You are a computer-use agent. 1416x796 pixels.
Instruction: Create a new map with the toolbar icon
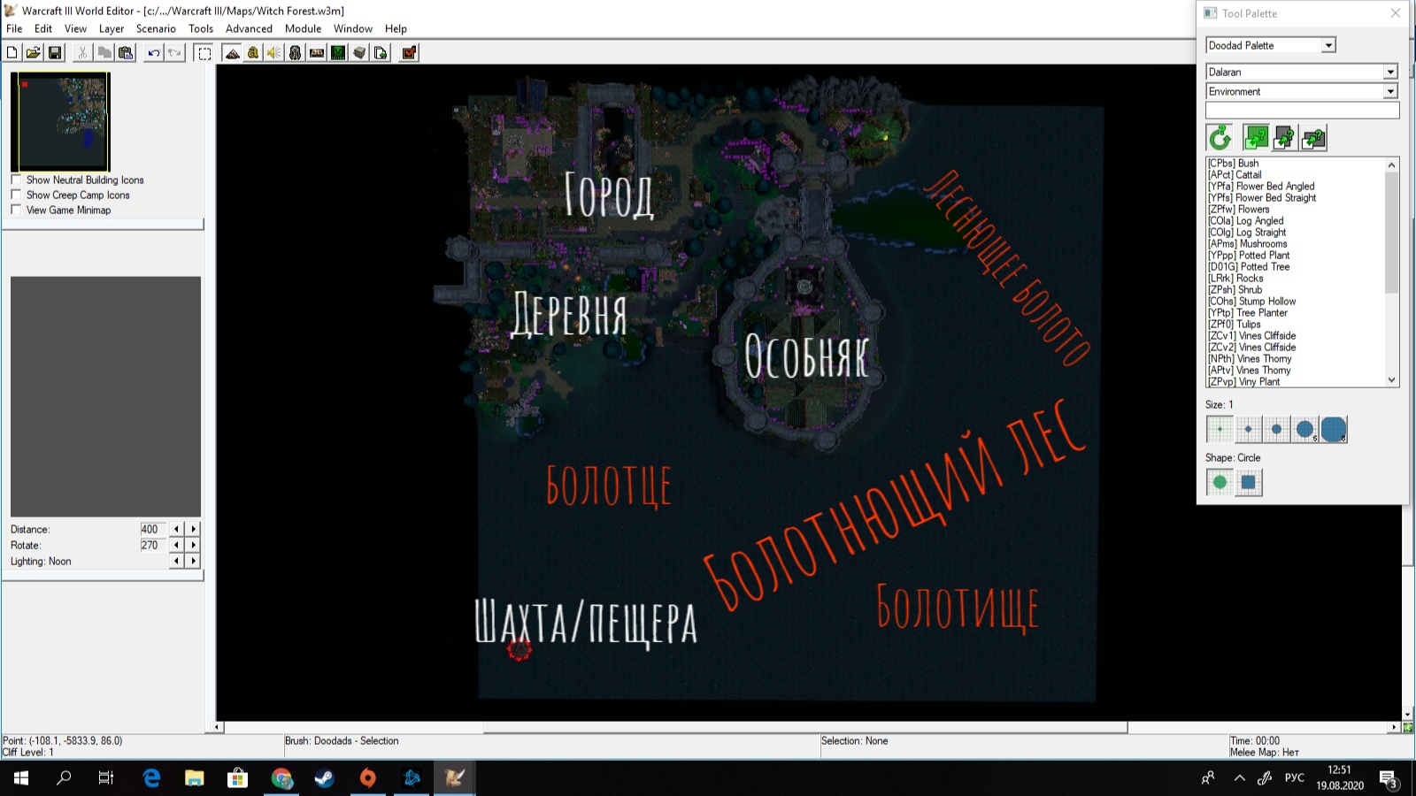(12, 53)
